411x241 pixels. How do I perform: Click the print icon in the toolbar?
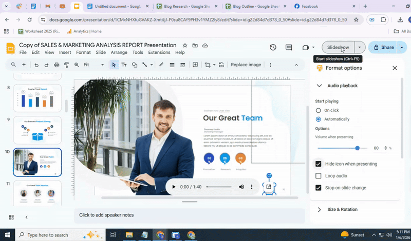tap(57, 65)
